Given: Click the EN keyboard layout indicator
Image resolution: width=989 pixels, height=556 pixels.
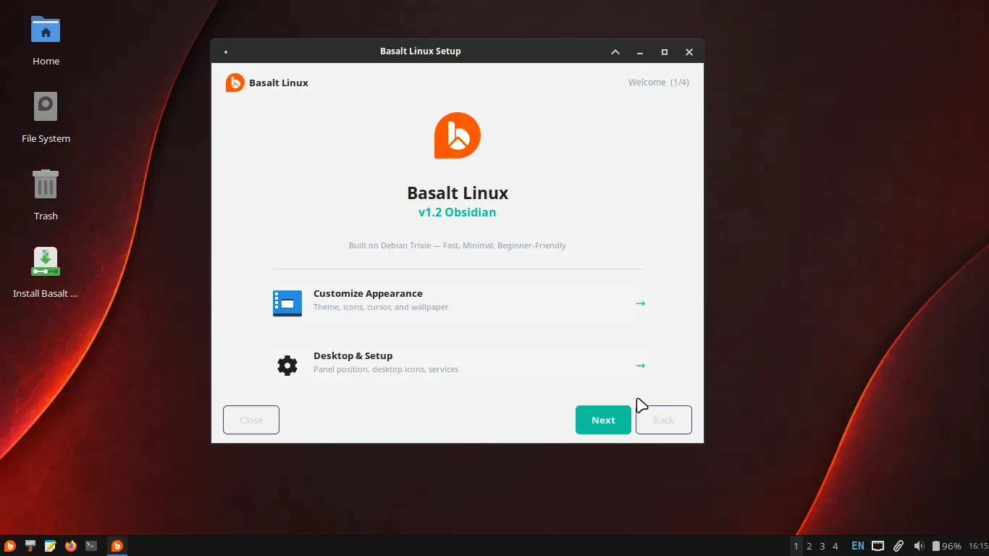Looking at the screenshot, I should pos(858,546).
